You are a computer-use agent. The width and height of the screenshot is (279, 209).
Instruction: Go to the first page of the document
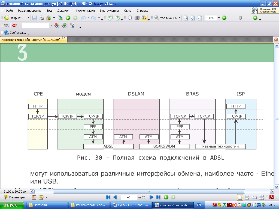108,197
